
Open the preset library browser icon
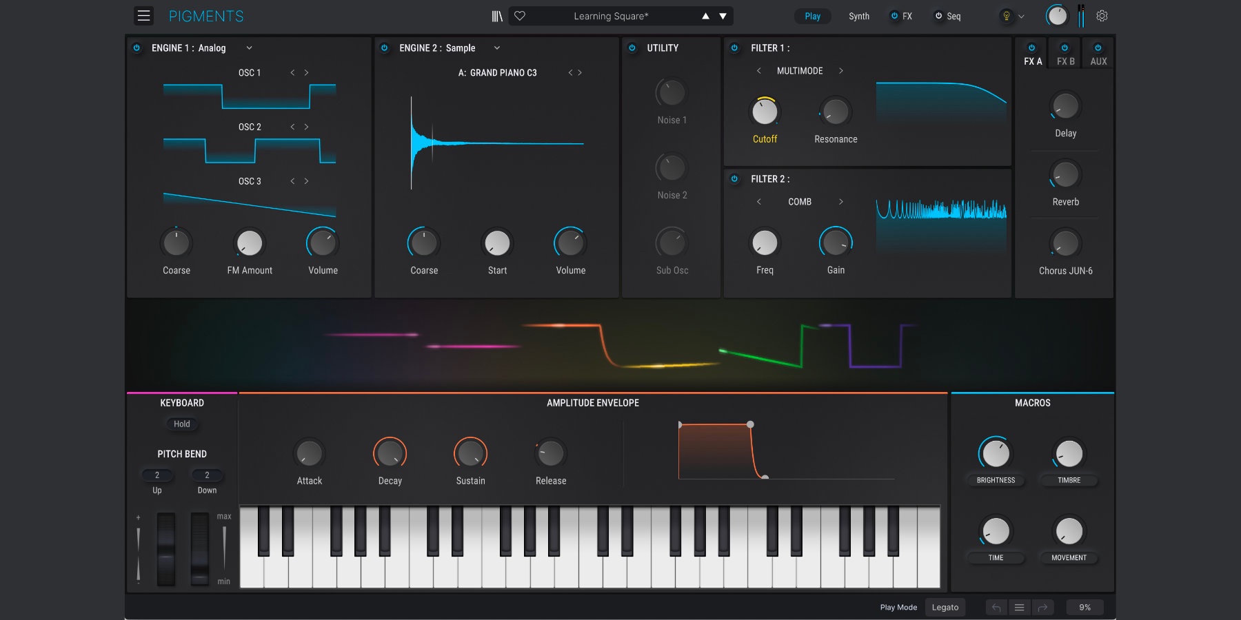point(496,16)
